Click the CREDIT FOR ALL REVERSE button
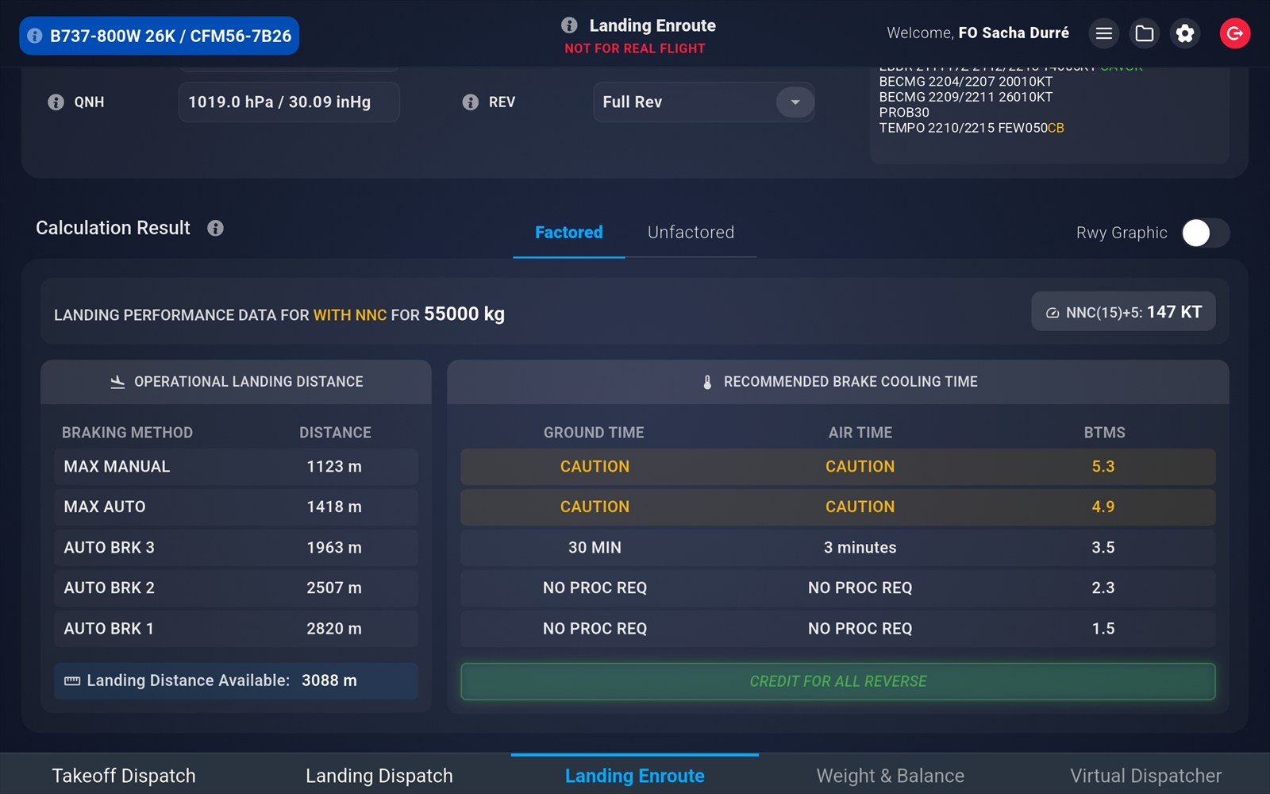Image resolution: width=1270 pixels, height=794 pixels. (x=838, y=681)
